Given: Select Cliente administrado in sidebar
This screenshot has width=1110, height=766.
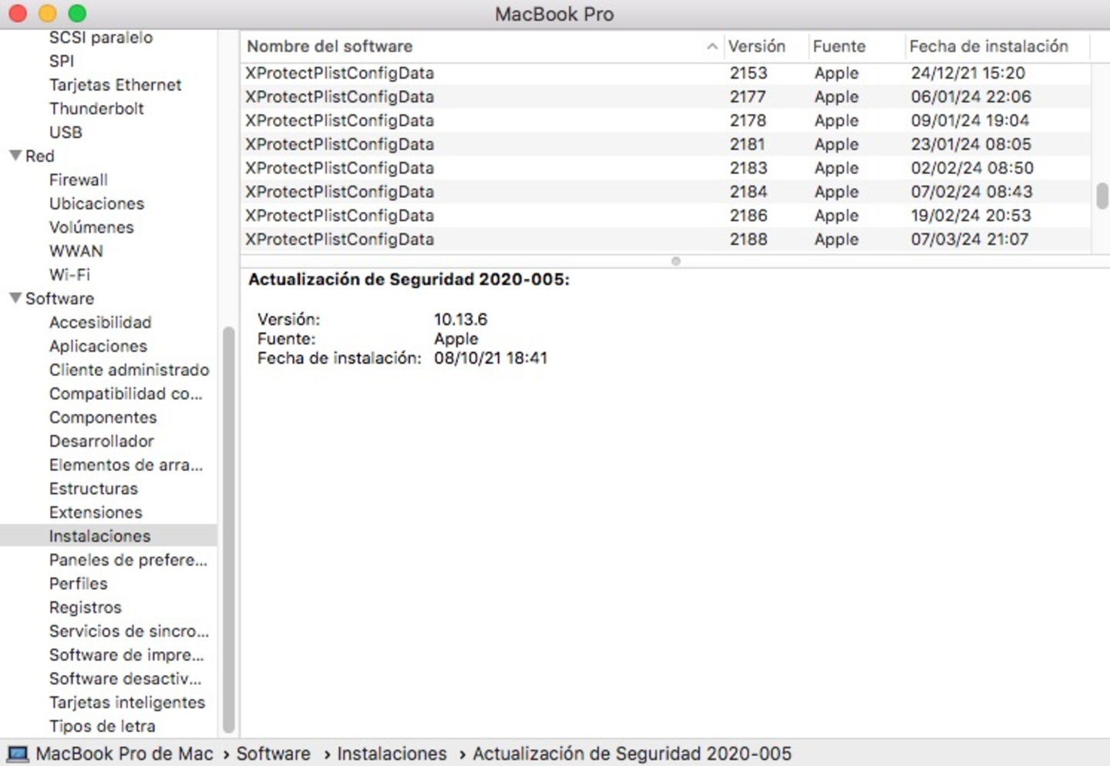Looking at the screenshot, I should pos(129,370).
